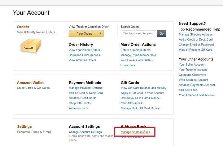Open Manage Payment Options
The height and width of the screenshot is (146, 223).
pos(85,88)
